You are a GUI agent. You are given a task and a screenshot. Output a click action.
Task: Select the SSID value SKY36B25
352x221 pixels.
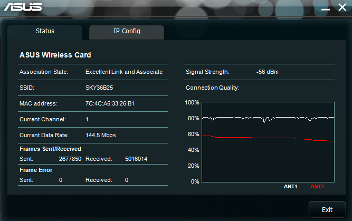[x=99, y=88]
